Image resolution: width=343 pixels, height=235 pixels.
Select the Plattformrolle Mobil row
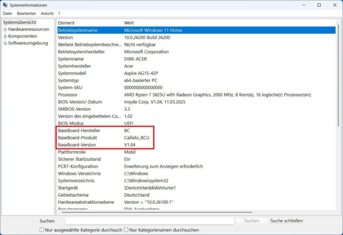point(196,152)
